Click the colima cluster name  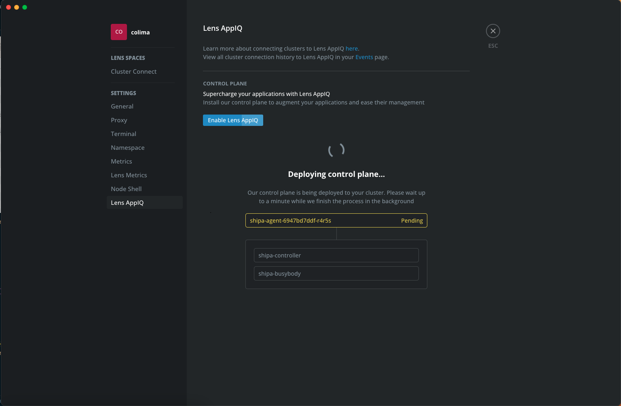[x=140, y=32]
